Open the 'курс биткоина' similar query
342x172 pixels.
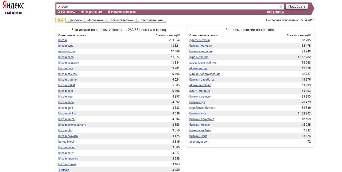pos(199,57)
